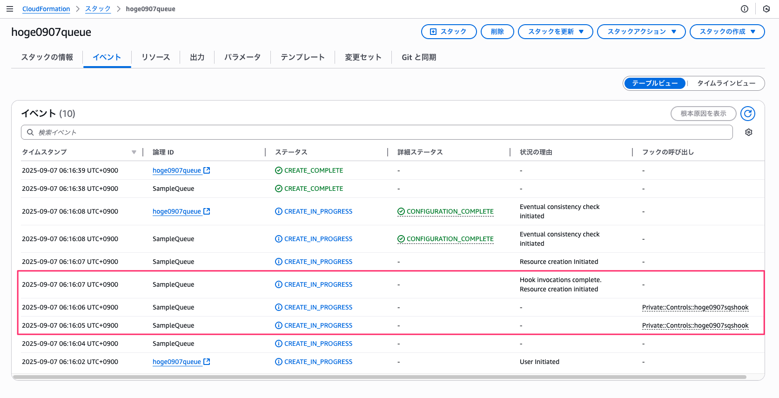This screenshot has height=398, width=779.
Task: Focus the 検索イベント search field
Action: click(377, 132)
